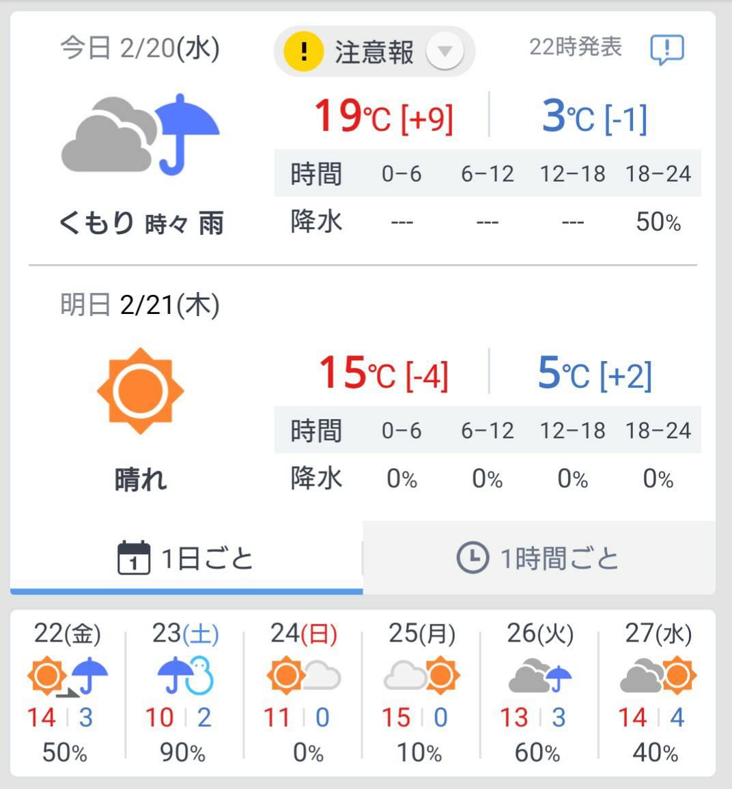The image size is (732, 789).
Task: Click the 25(月) cloudy sunny icon
Action: (422, 676)
